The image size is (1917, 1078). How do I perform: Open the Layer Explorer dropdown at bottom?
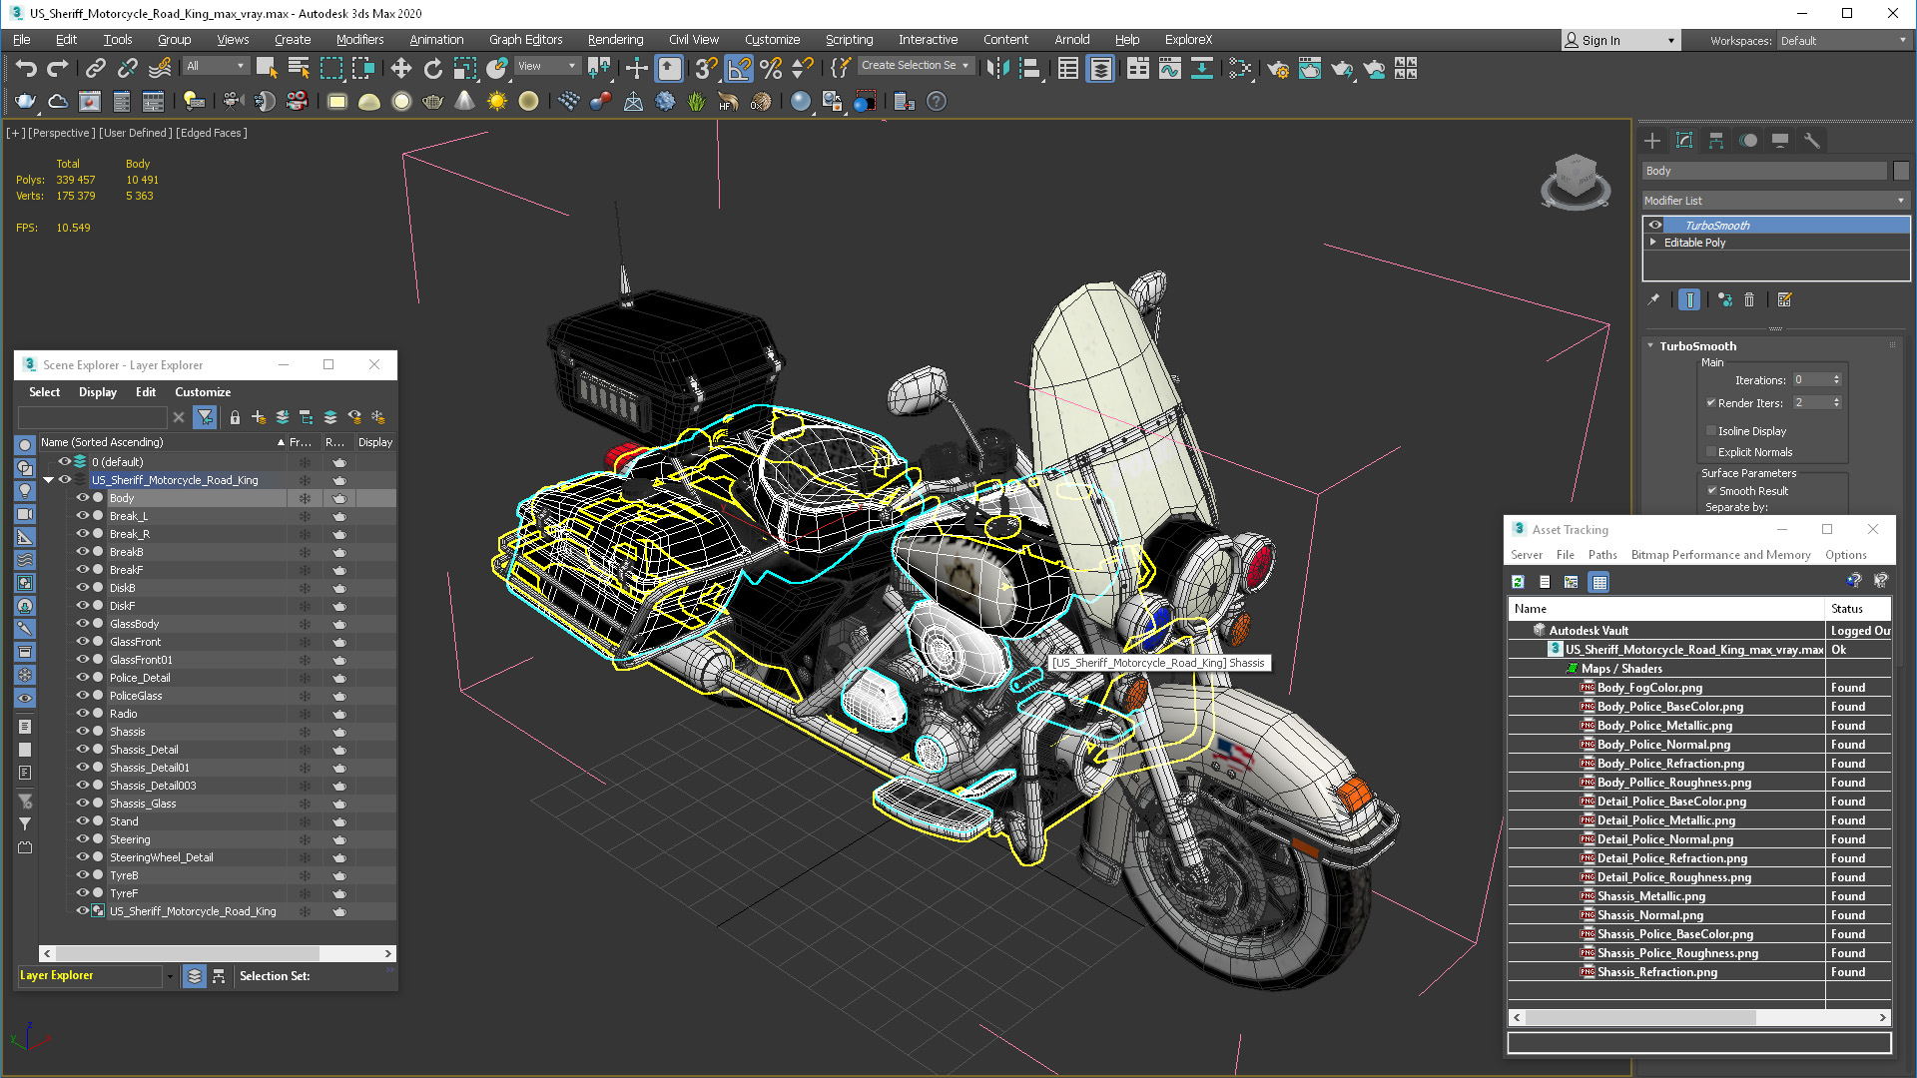(170, 976)
